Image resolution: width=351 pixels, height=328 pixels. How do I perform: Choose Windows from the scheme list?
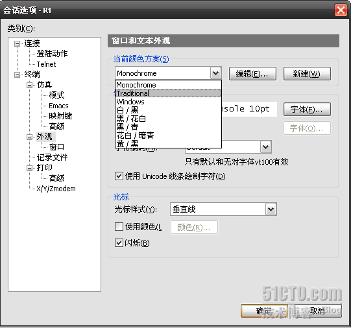point(168,102)
